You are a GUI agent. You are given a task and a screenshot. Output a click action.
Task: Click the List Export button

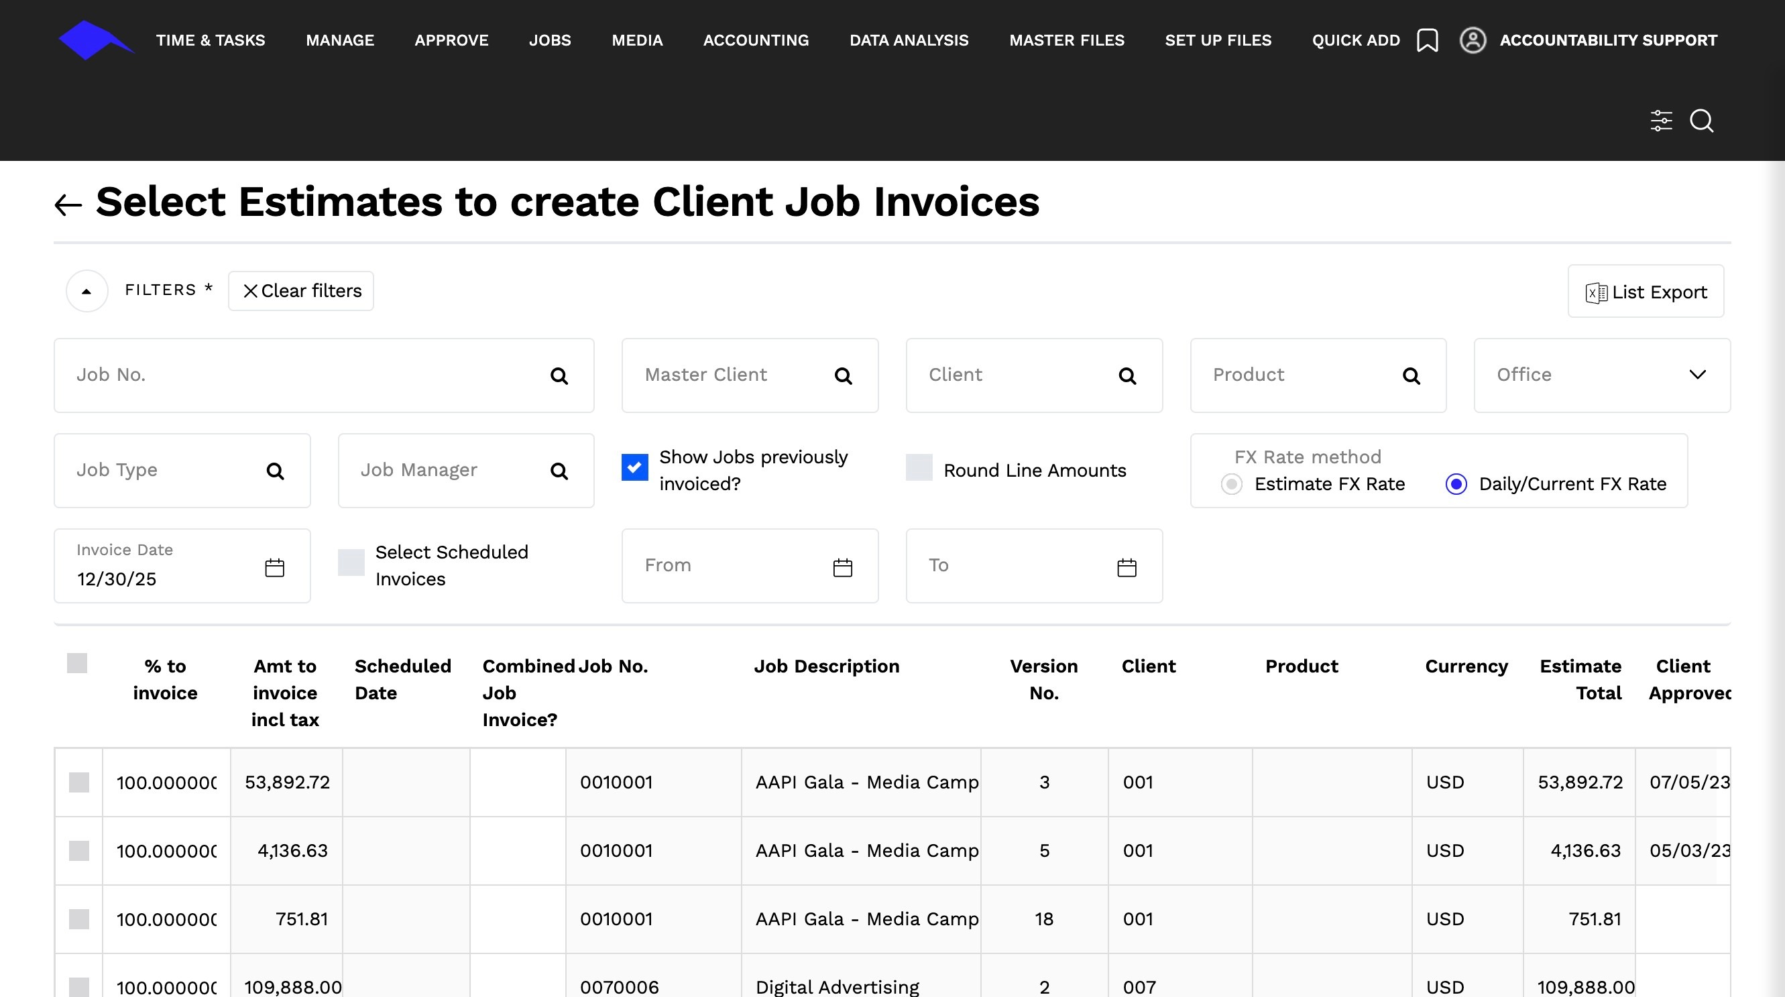click(x=1645, y=292)
